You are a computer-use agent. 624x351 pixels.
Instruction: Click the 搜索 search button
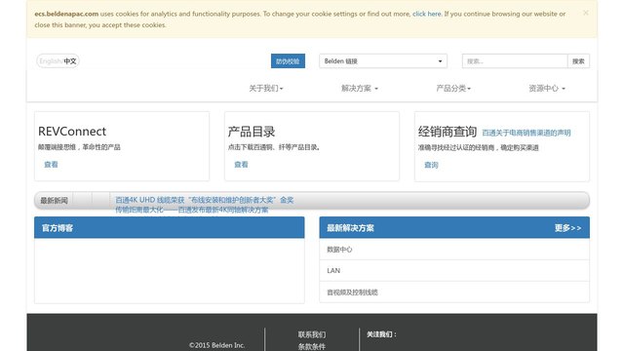coord(578,60)
